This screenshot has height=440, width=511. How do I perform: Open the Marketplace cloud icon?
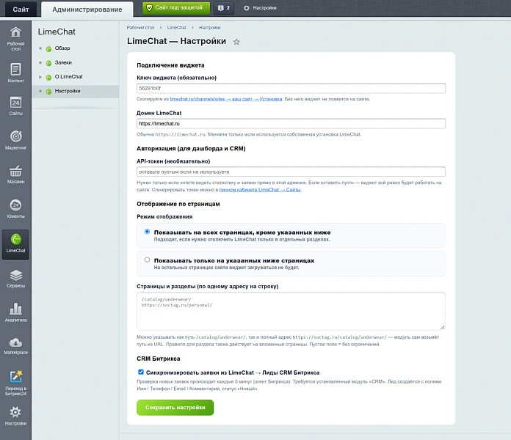coord(15,342)
